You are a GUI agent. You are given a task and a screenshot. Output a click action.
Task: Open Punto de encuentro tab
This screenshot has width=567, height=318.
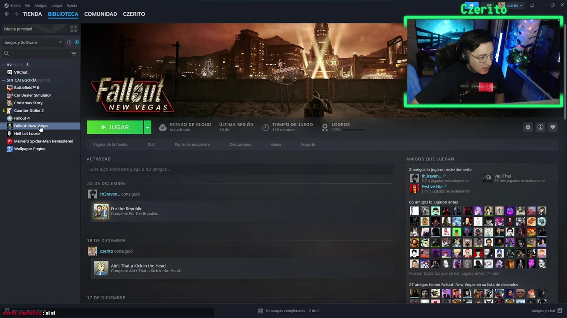pos(192,144)
